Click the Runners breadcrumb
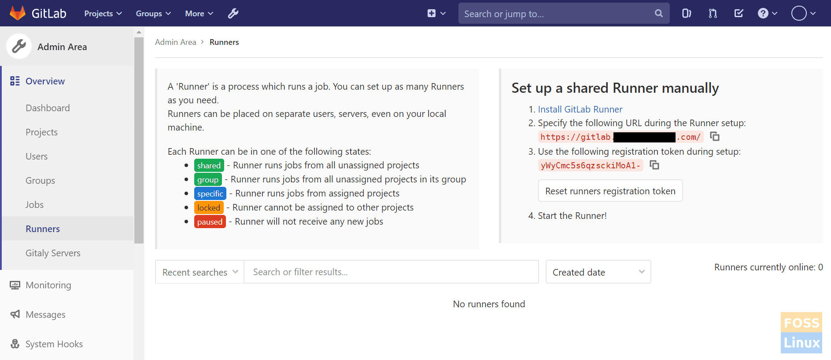Viewport: 831px width, 360px height. pyautogui.click(x=224, y=42)
